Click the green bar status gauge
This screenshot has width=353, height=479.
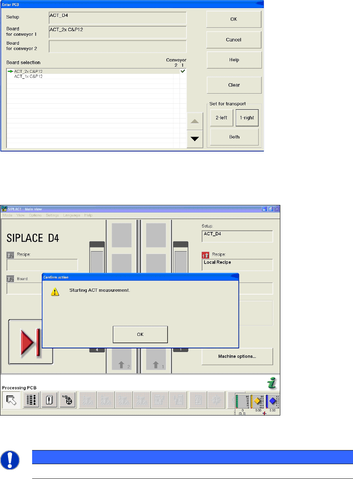243,402
